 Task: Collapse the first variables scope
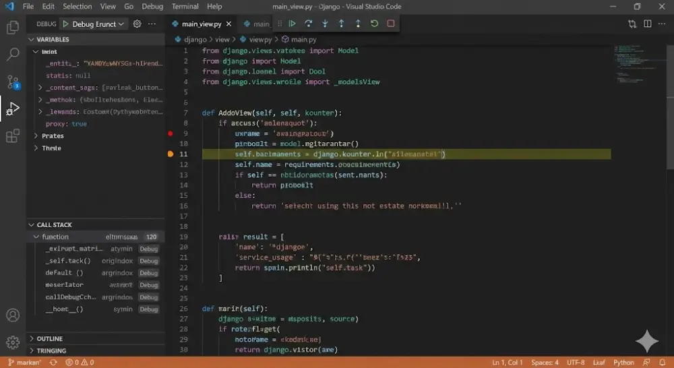[x=36, y=52]
